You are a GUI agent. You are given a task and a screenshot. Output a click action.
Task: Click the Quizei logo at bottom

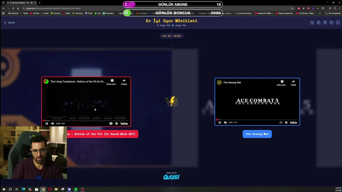[x=172, y=177]
